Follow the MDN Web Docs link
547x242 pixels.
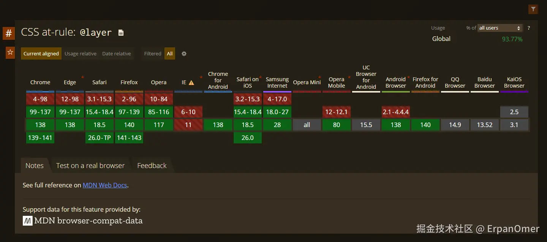[105, 185]
